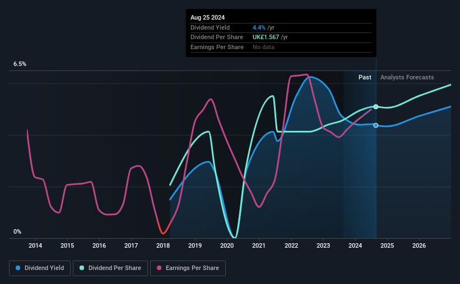
Task: Click the 2026 axis year label
Action: point(419,245)
